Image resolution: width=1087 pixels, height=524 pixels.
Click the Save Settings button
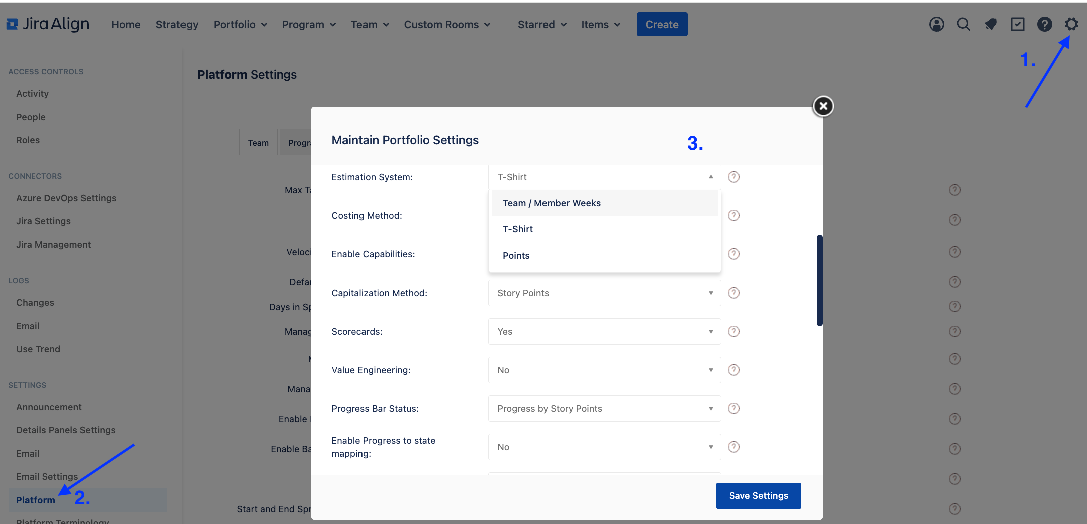coord(758,495)
